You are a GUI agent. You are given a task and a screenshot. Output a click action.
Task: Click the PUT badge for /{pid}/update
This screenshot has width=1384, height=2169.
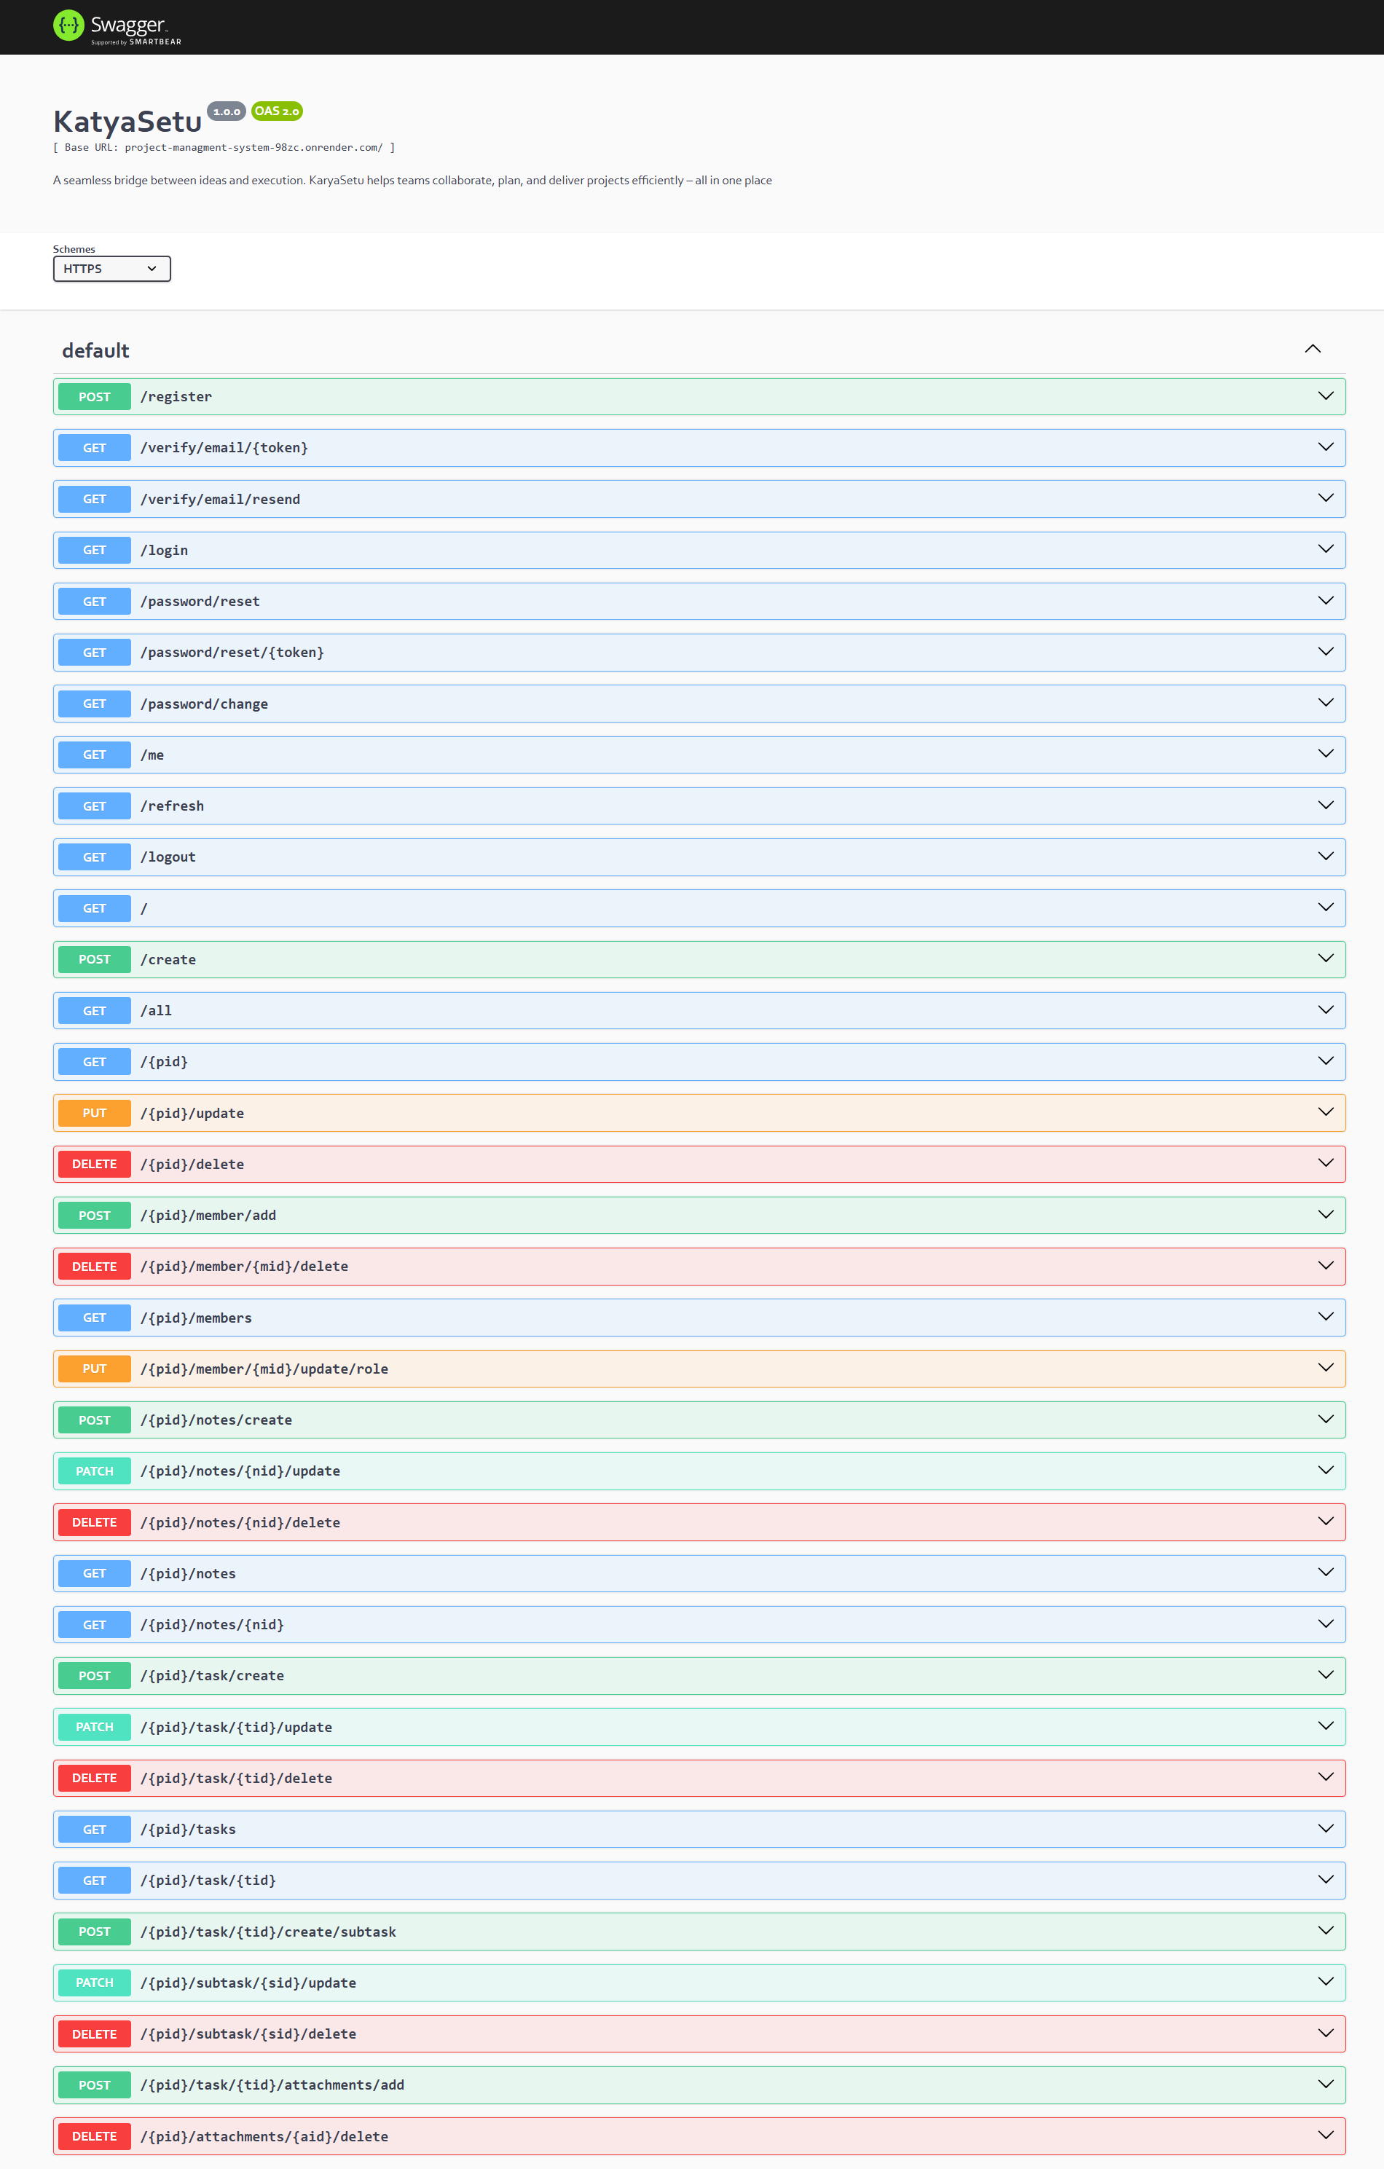(95, 1112)
